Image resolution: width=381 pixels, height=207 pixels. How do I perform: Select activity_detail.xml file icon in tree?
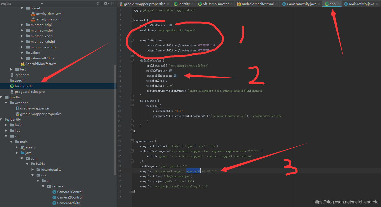[33, 14]
